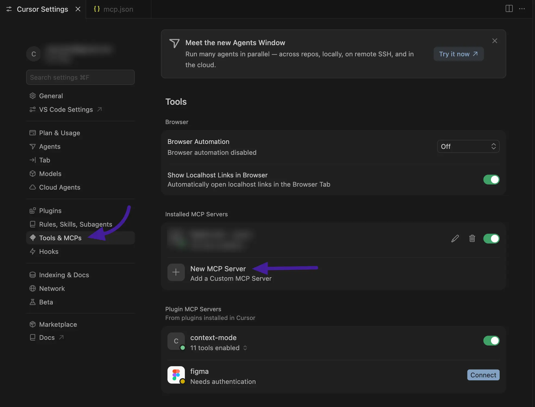This screenshot has width=535, height=407.
Task: Select the Models section
Action: [80, 174]
